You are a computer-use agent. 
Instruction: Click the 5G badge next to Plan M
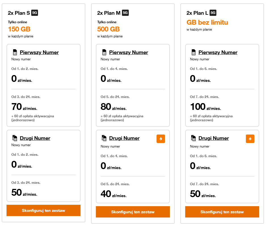click(x=125, y=13)
